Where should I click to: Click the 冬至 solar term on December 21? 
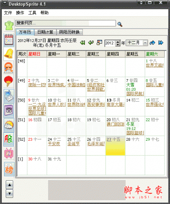coord(130,124)
